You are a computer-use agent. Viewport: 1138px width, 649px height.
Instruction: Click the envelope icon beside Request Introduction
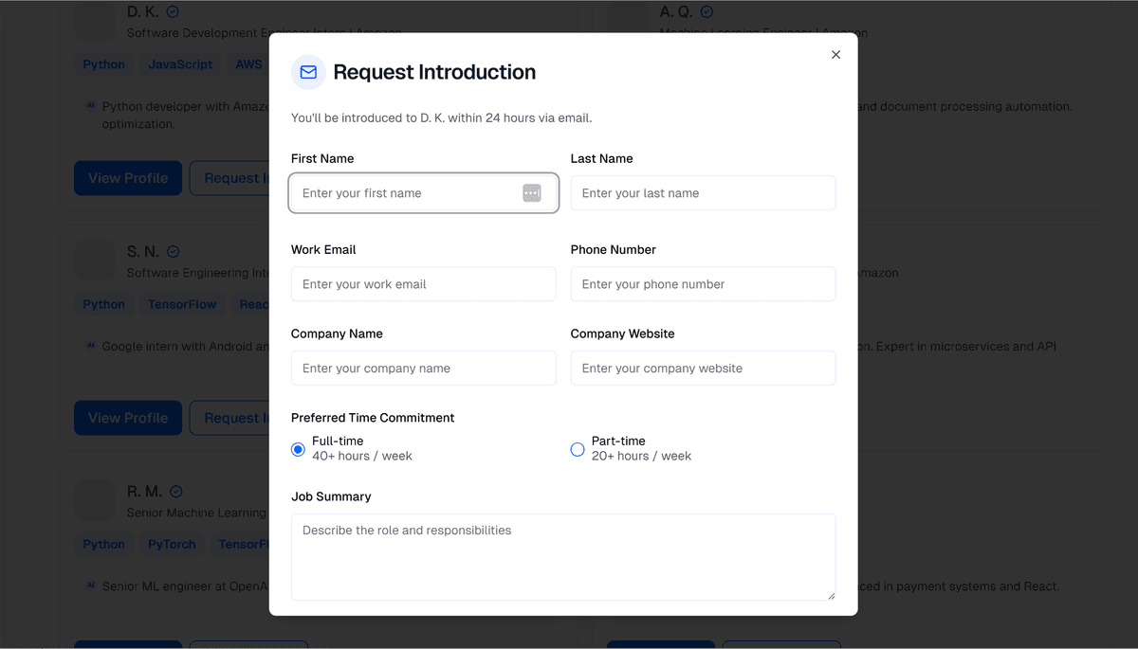pyautogui.click(x=308, y=72)
